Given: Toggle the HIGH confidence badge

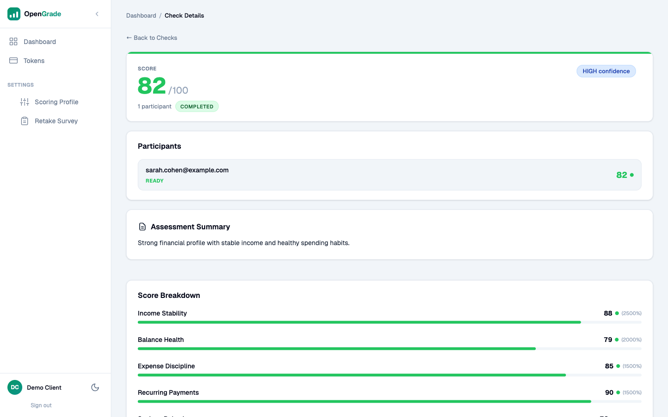Looking at the screenshot, I should click(x=606, y=71).
